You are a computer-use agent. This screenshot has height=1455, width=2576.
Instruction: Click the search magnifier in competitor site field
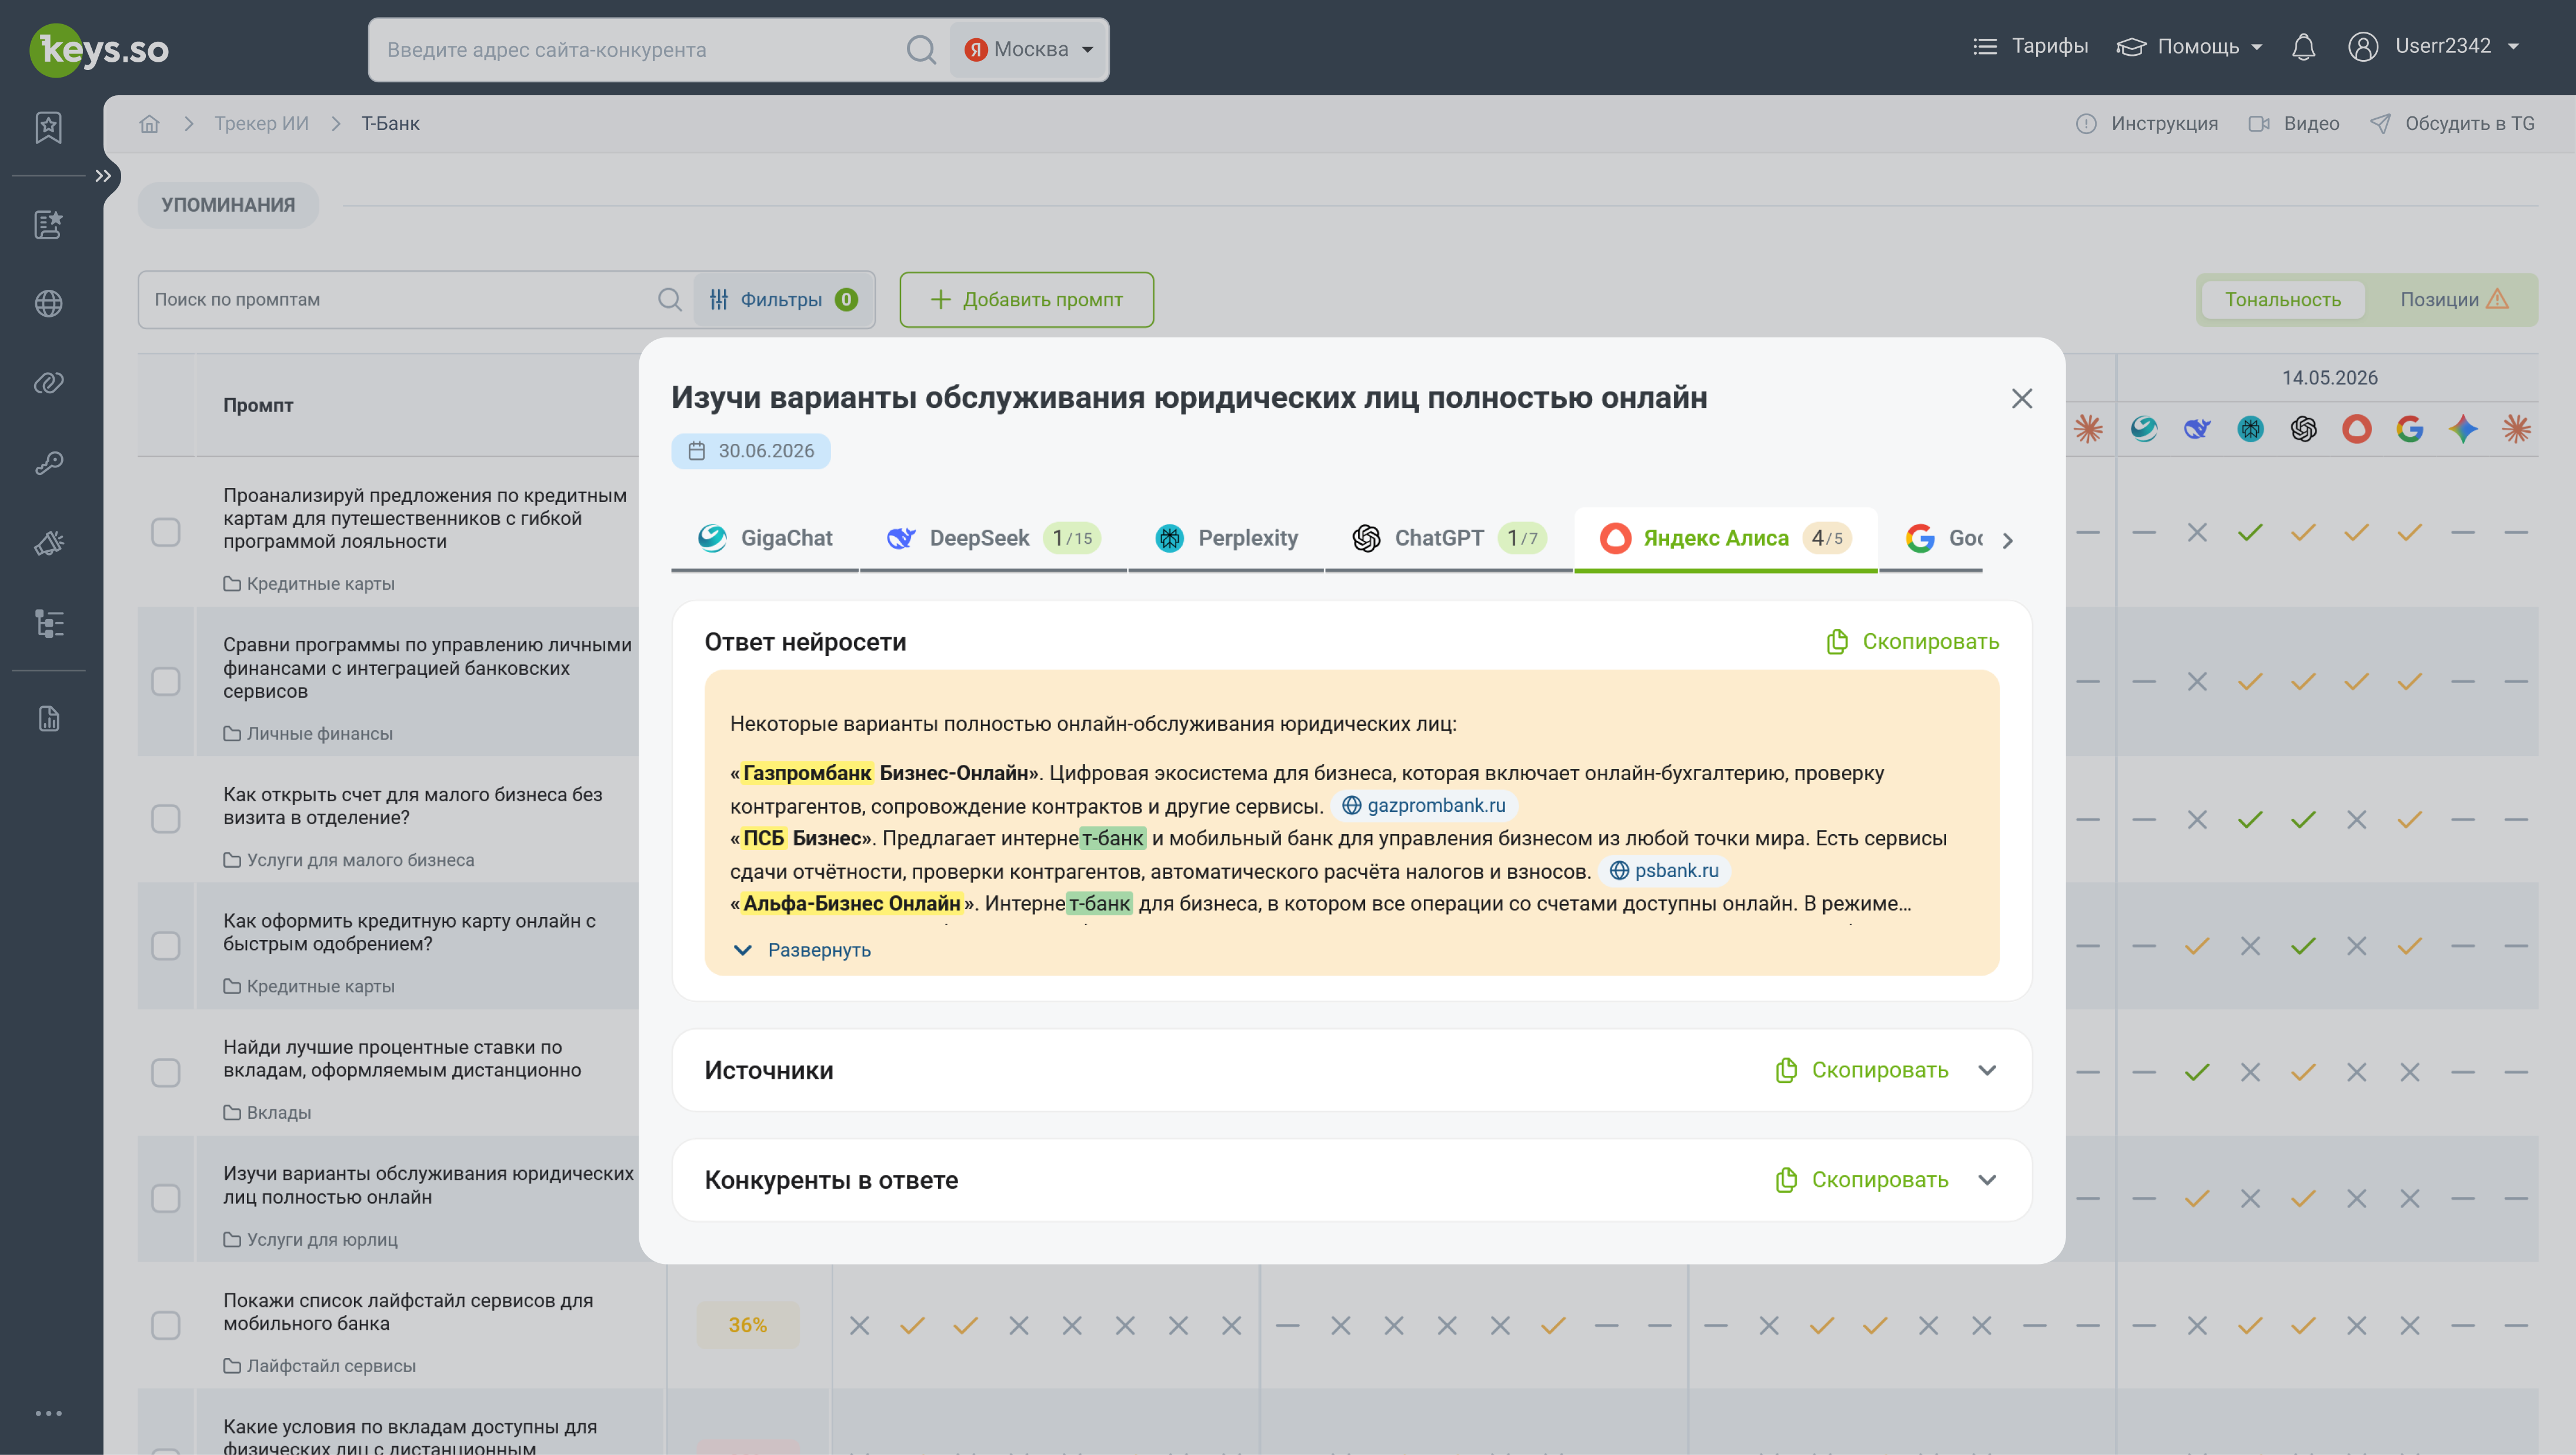click(921, 49)
